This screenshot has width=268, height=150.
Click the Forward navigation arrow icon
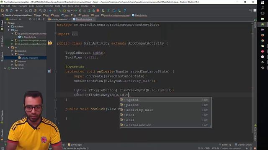54,10
